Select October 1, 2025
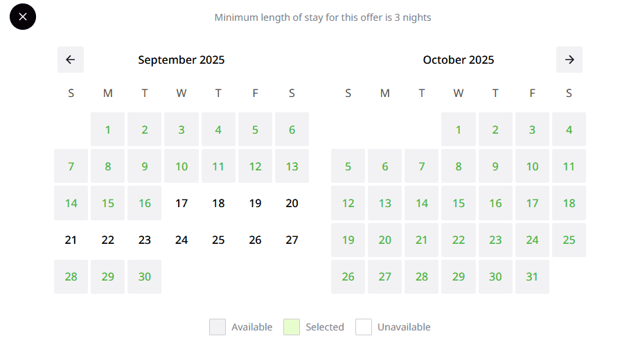The height and width of the screenshot is (354, 629). tap(459, 130)
